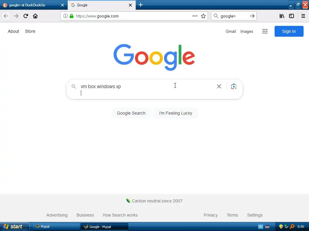Go forward with the forward arrow

(x=16, y=16)
